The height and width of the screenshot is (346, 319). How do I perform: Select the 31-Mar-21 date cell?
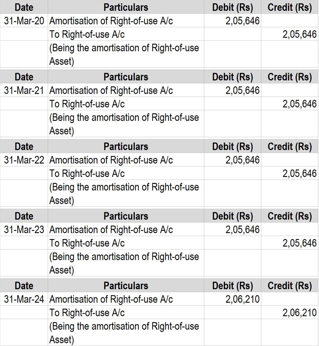[x=24, y=91]
